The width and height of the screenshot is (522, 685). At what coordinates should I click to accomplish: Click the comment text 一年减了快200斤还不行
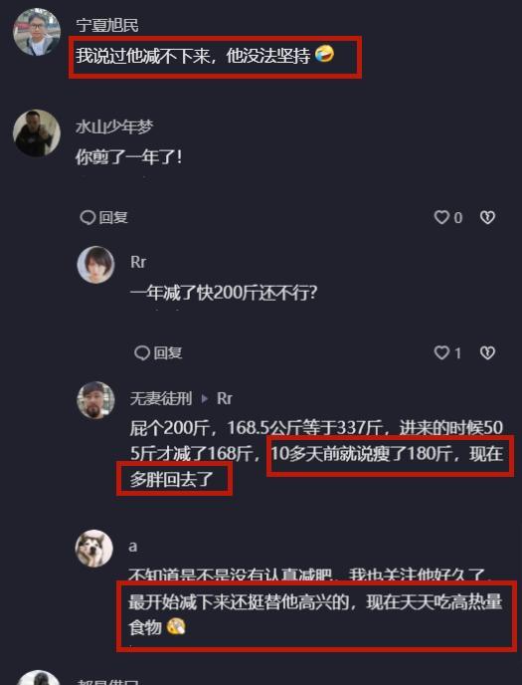click(x=224, y=293)
